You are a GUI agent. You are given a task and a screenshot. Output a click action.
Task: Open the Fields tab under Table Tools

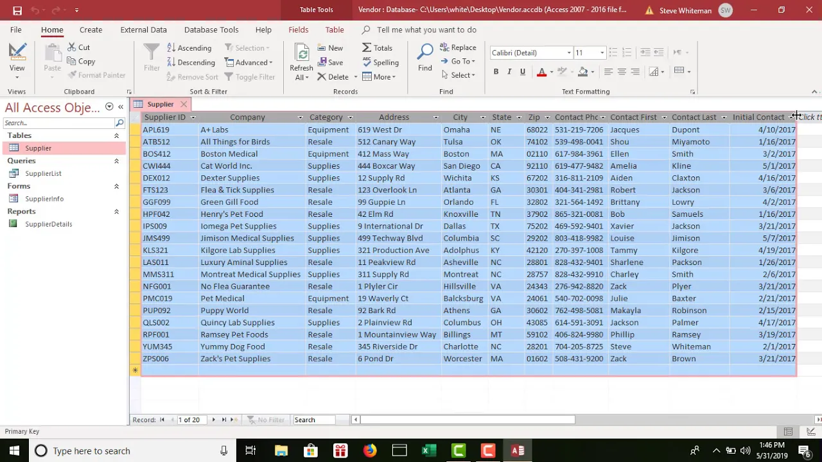[299, 30]
